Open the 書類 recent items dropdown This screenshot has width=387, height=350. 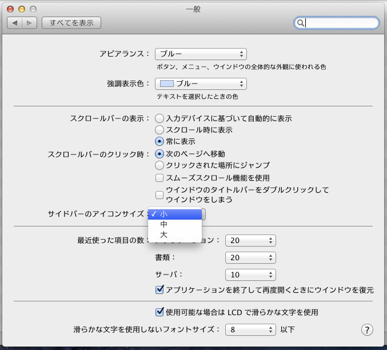pyautogui.click(x=250, y=257)
